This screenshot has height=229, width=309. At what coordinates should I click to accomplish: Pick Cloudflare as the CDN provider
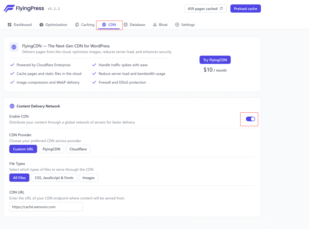(x=78, y=149)
